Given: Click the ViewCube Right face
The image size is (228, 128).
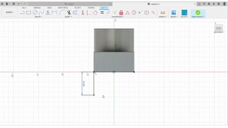Looking at the screenshot, I should click(x=219, y=28).
